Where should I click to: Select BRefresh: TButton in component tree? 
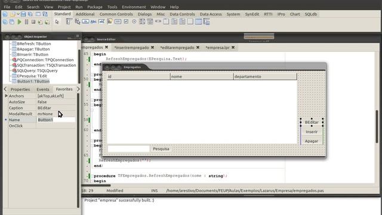click(34, 44)
